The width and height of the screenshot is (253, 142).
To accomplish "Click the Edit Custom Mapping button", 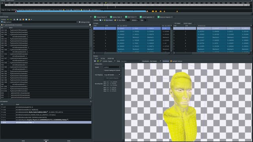I will pyautogui.click(x=112, y=78).
